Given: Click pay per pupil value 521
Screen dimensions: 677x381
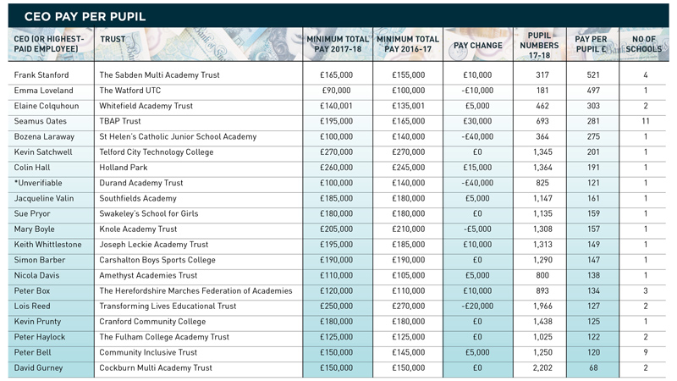Looking at the screenshot, I should pos(593,75).
